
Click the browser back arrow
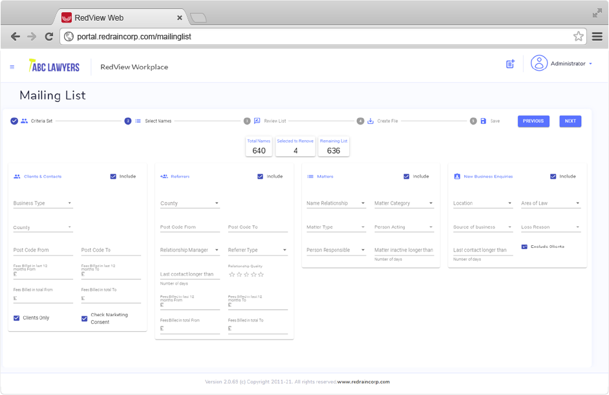[x=15, y=36]
